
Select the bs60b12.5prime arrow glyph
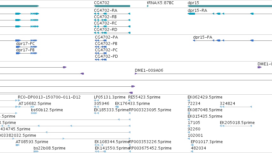[x=34, y=113]
